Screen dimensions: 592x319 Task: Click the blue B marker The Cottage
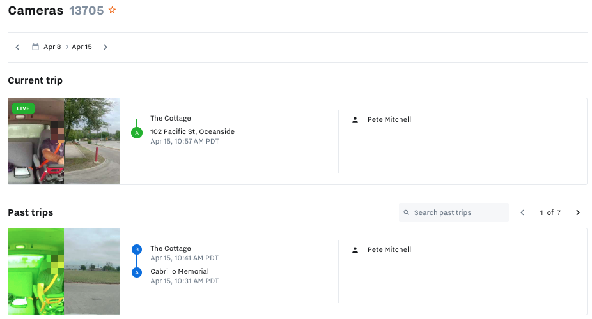[x=136, y=249]
